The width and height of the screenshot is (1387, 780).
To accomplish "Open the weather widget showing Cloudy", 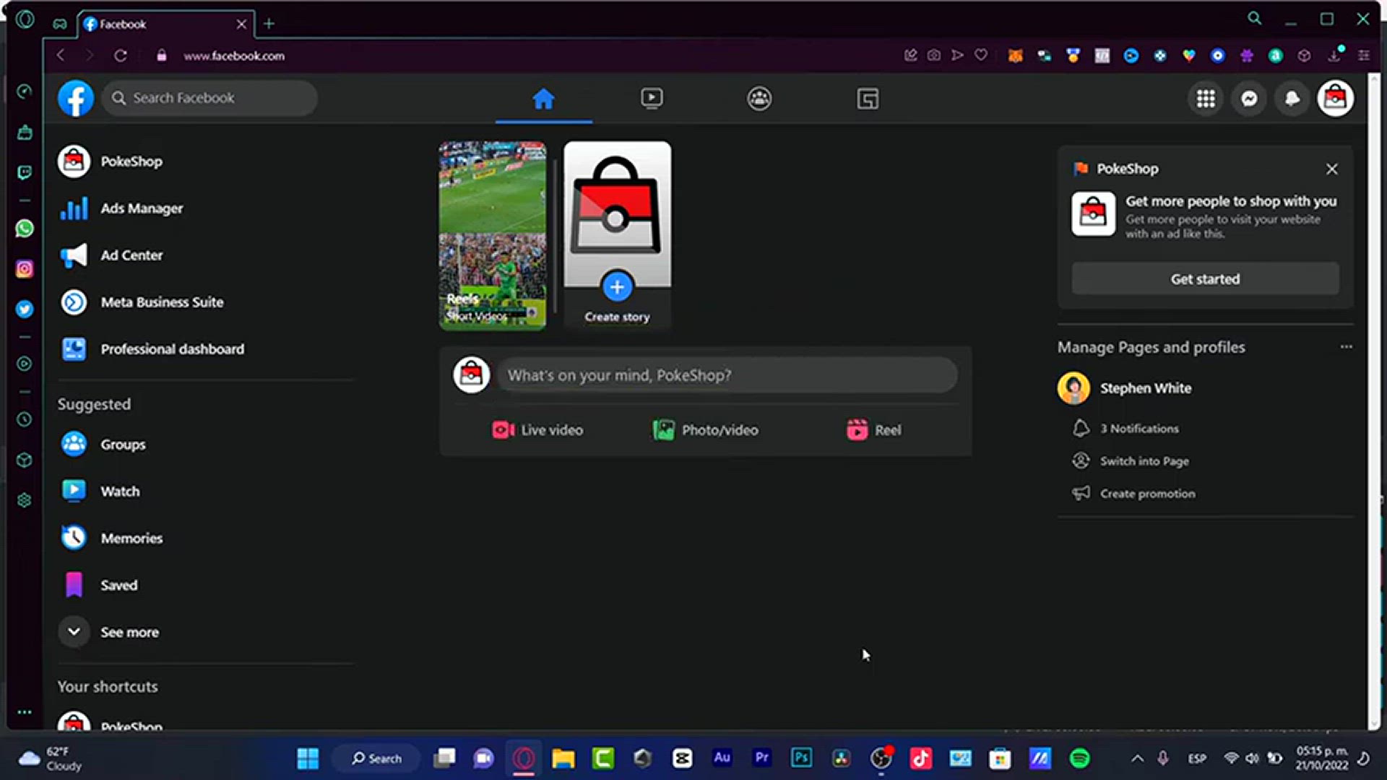I will [51, 758].
